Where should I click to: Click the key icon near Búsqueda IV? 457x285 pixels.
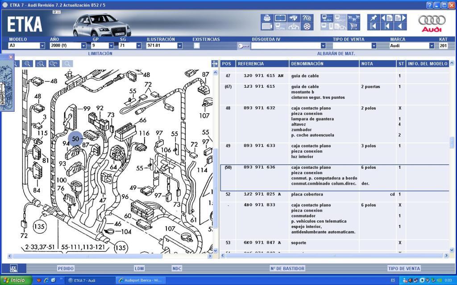tap(243, 46)
